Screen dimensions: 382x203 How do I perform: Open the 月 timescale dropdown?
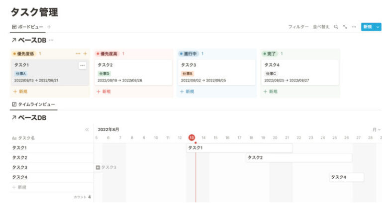pyautogui.click(x=377, y=129)
